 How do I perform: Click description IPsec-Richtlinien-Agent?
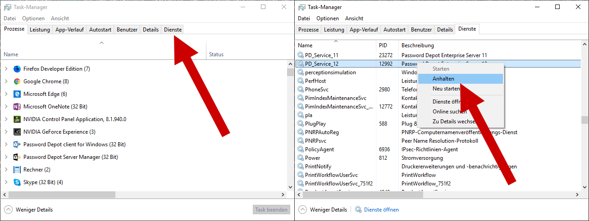click(x=429, y=149)
